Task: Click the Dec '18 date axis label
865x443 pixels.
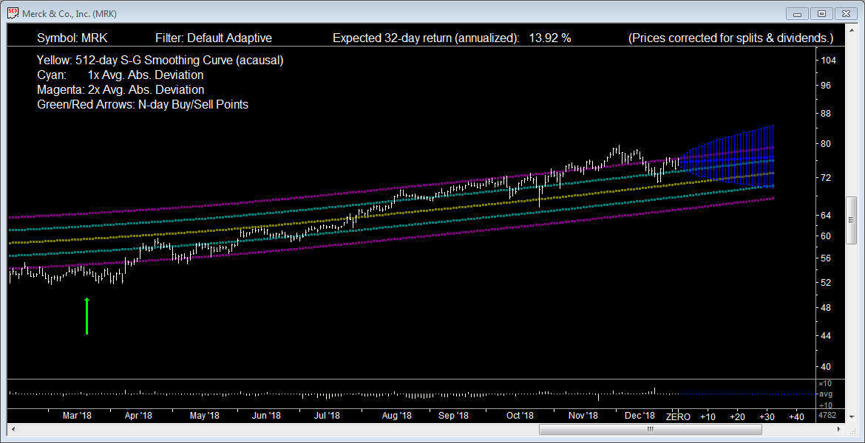Action: (640, 416)
